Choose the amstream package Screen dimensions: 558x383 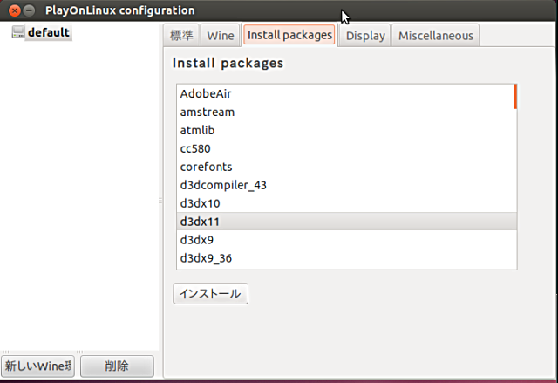point(347,113)
